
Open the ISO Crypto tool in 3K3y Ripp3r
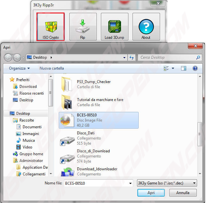50,27
